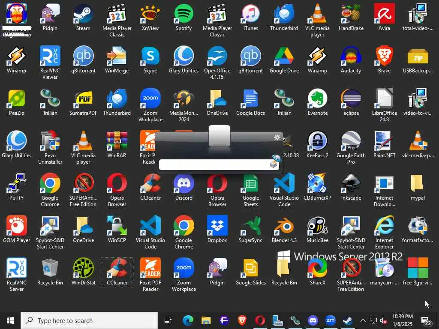This screenshot has width=439, height=329.
Task: Select the HandBrake desktop icon
Action: 351,17
